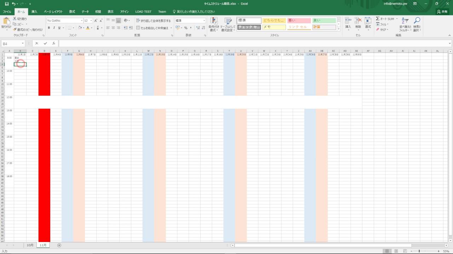This screenshot has height=254, width=453.
Task: Open the Format (書式) cells menu
Action: [368, 24]
